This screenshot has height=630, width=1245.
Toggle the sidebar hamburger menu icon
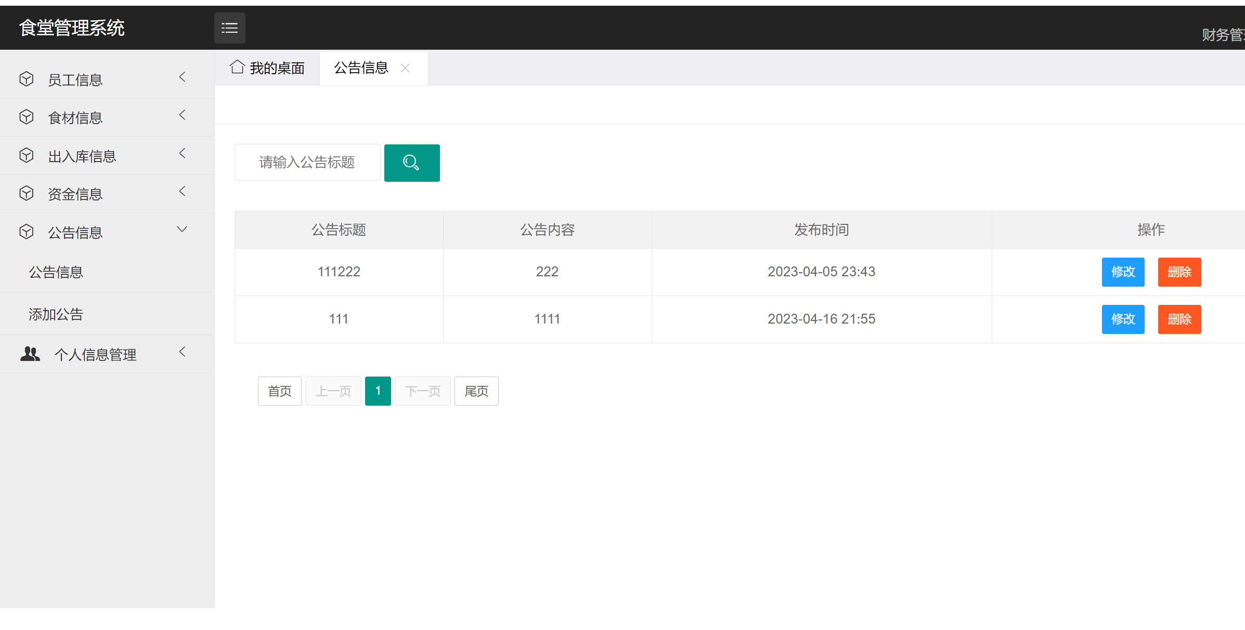tap(229, 28)
